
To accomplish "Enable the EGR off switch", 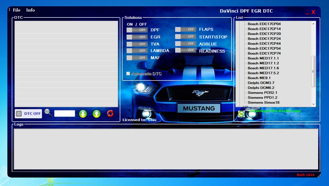I will pyautogui.click(x=137, y=37).
